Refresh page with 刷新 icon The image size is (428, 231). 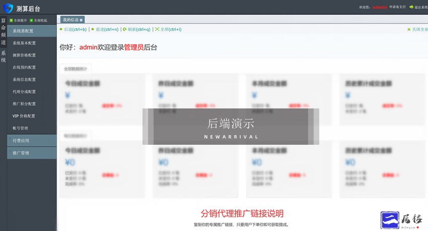click(124, 29)
